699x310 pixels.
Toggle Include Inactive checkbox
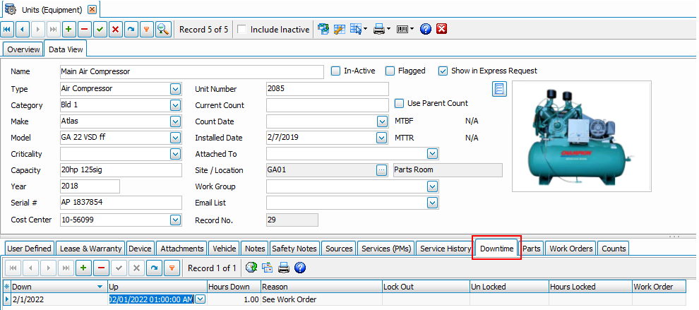241,30
